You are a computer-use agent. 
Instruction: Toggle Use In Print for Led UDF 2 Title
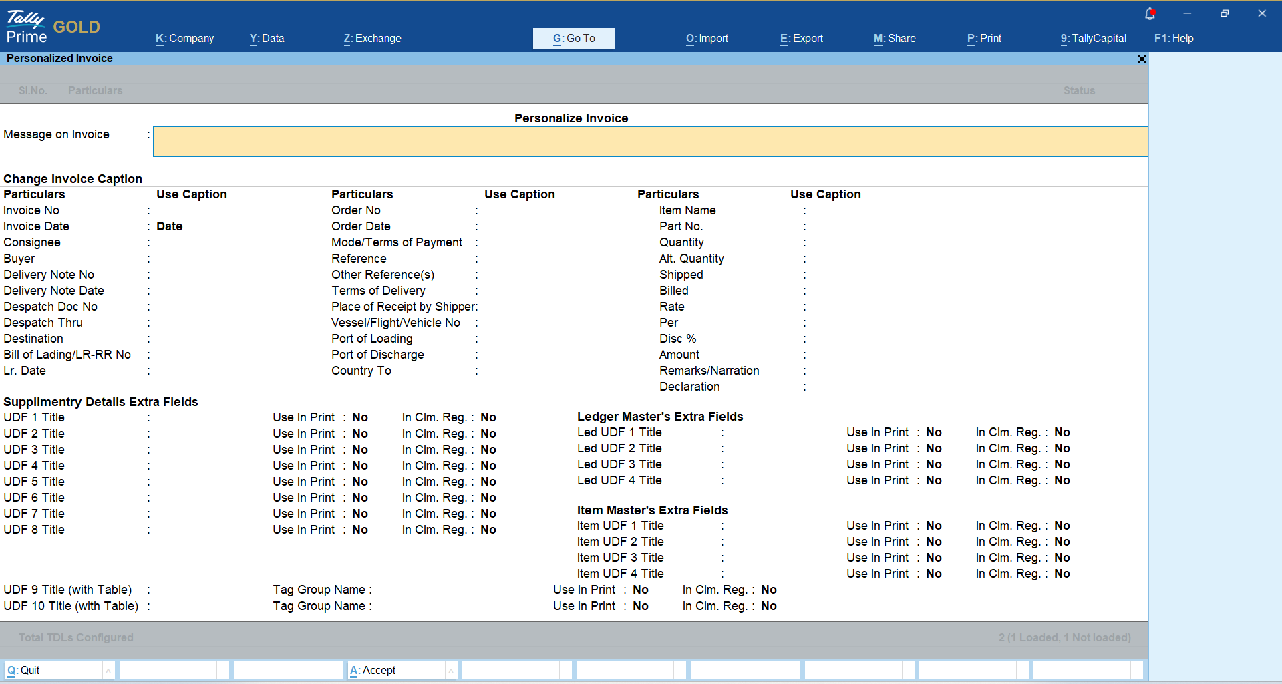933,448
